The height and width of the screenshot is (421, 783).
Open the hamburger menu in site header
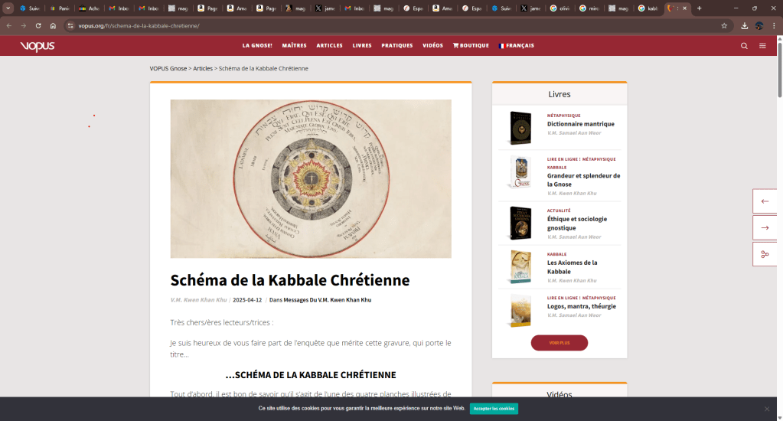coord(762,46)
